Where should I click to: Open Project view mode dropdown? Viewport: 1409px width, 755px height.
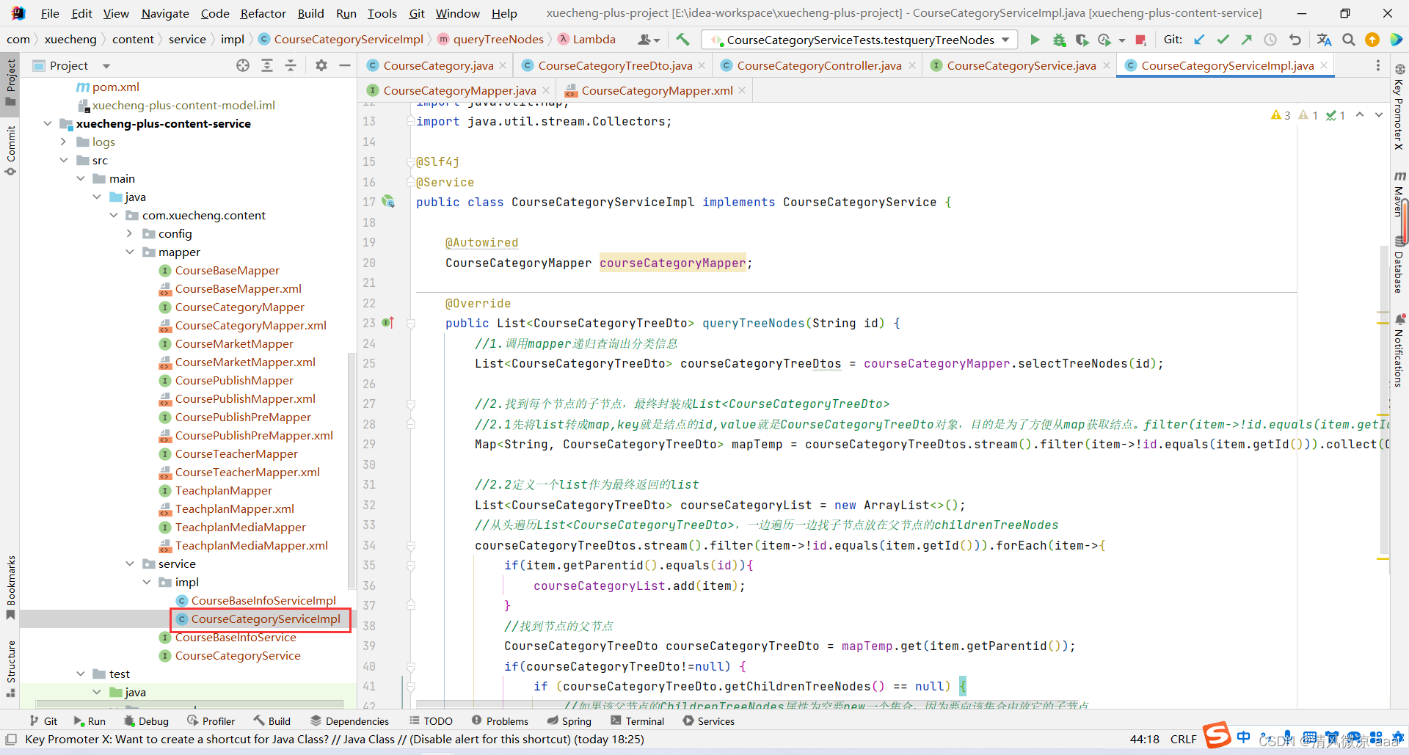click(106, 66)
